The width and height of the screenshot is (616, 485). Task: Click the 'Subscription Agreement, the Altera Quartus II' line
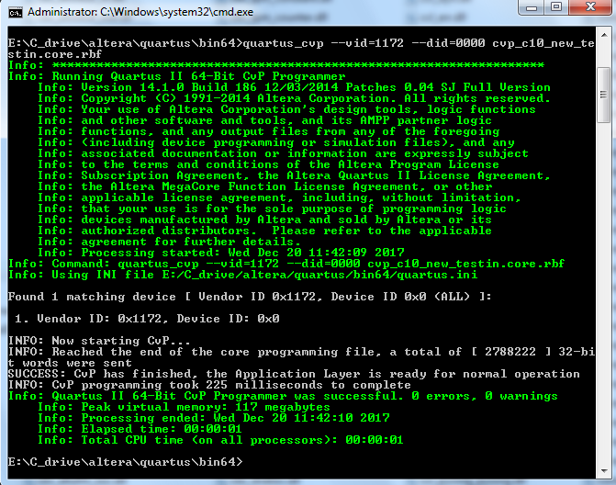click(x=294, y=175)
